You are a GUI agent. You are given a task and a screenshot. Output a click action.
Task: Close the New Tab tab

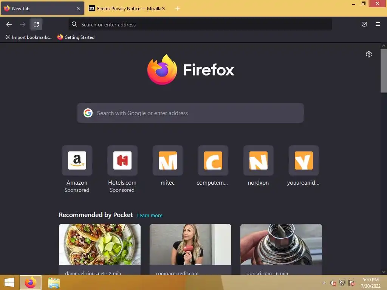78,8
